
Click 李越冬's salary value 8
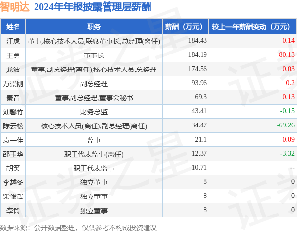205,181
